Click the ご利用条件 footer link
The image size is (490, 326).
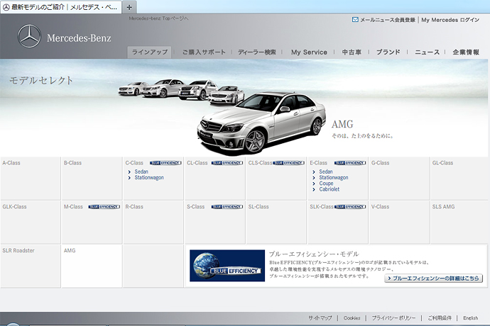[x=440, y=318]
